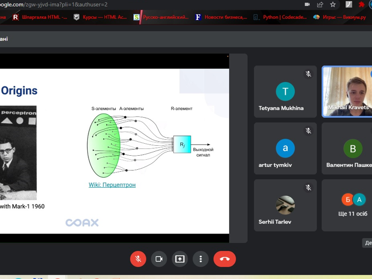Open the Wiki: Перцептрон link
372x279 pixels.
(112, 185)
